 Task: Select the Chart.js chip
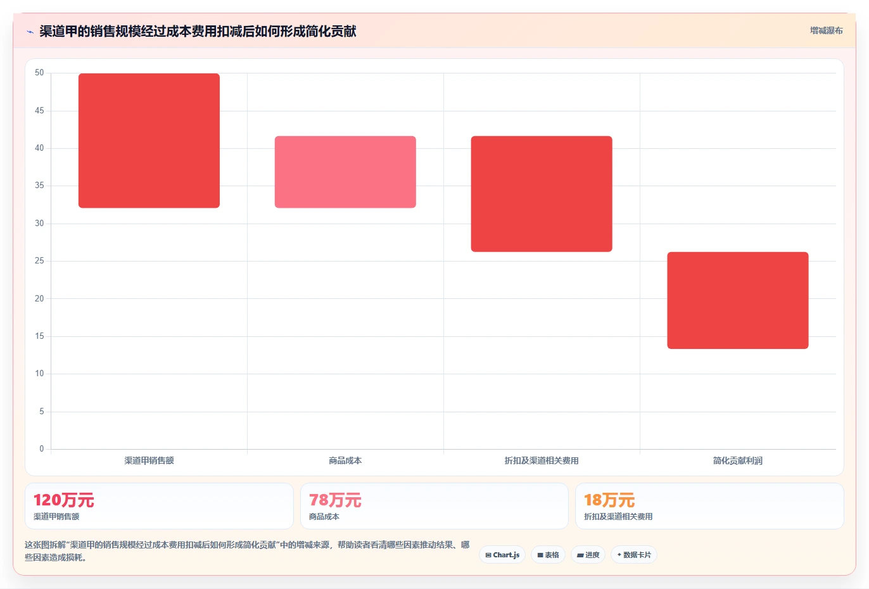502,555
